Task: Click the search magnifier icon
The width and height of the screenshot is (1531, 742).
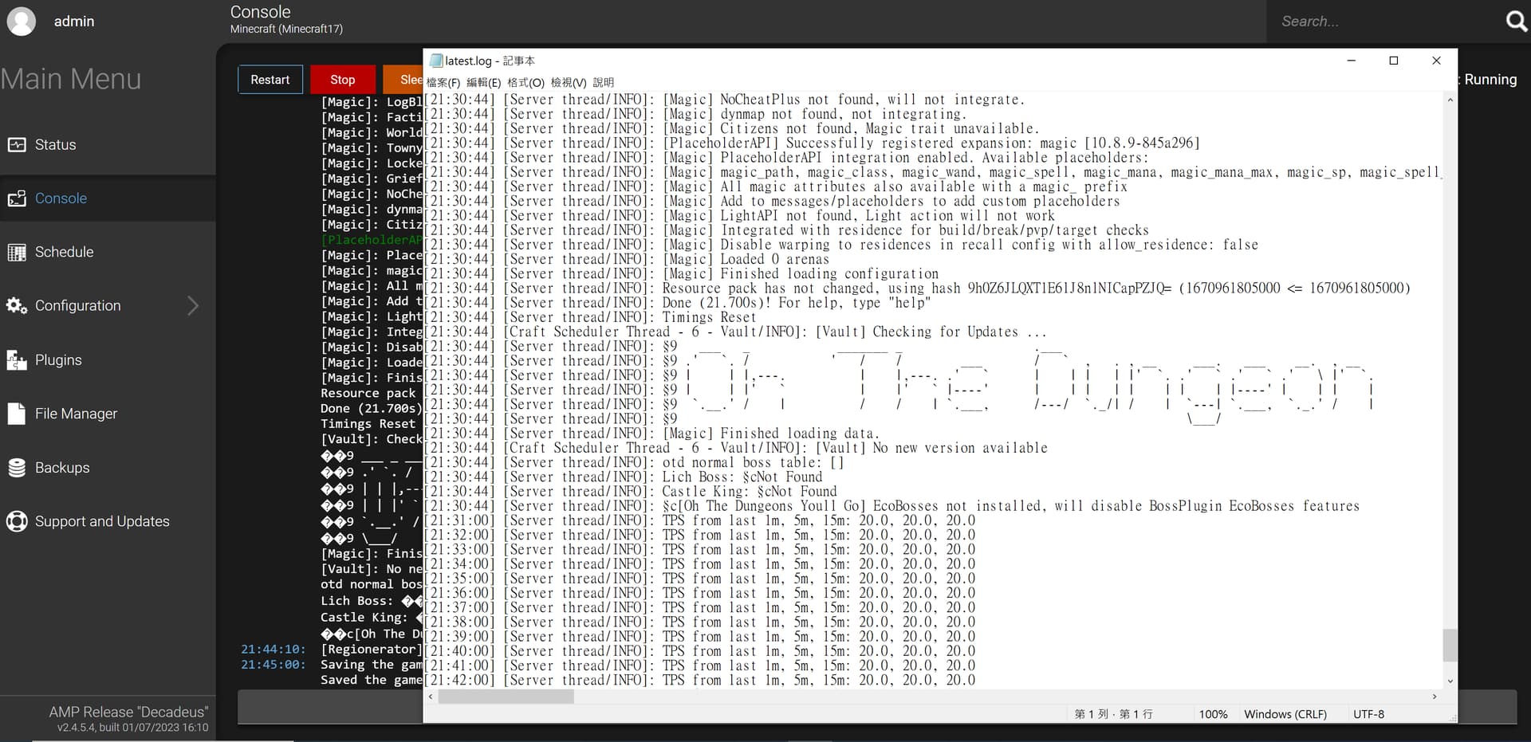Action: click(1516, 22)
